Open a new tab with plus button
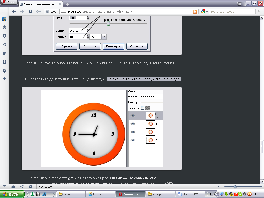 [x=67, y=4]
